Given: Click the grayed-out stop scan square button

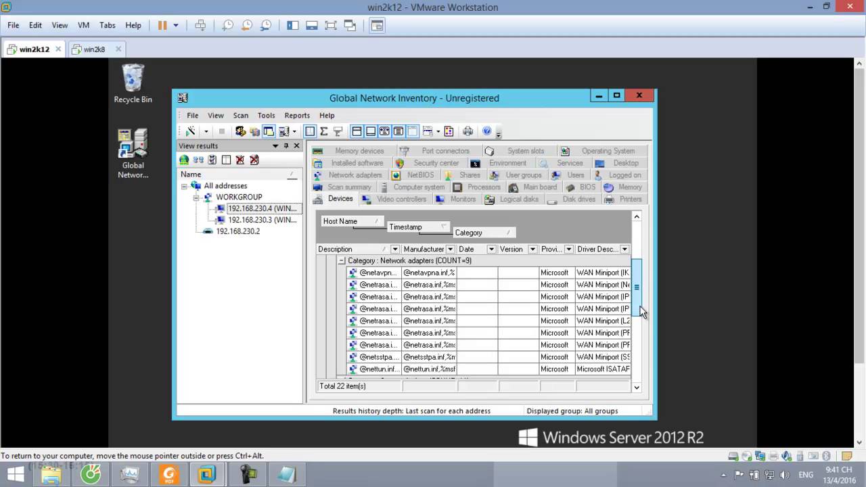Looking at the screenshot, I should [x=221, y=131].
